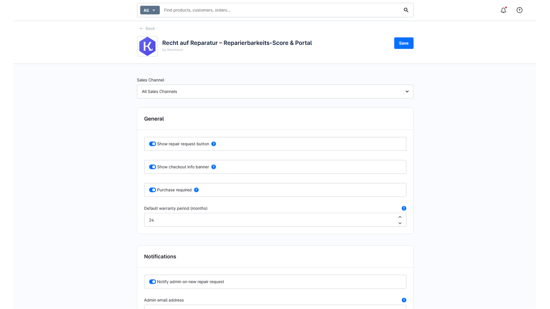Show help for Admin email address
550x309 pixels.
404,300
